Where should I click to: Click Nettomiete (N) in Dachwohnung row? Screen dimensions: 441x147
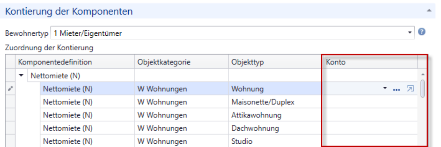coord(87,128)
